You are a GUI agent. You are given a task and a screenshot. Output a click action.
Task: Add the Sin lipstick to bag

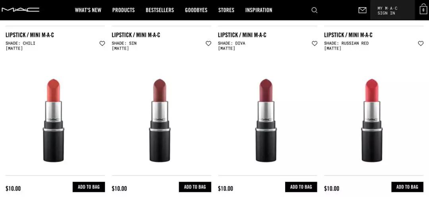pos(195,187)
